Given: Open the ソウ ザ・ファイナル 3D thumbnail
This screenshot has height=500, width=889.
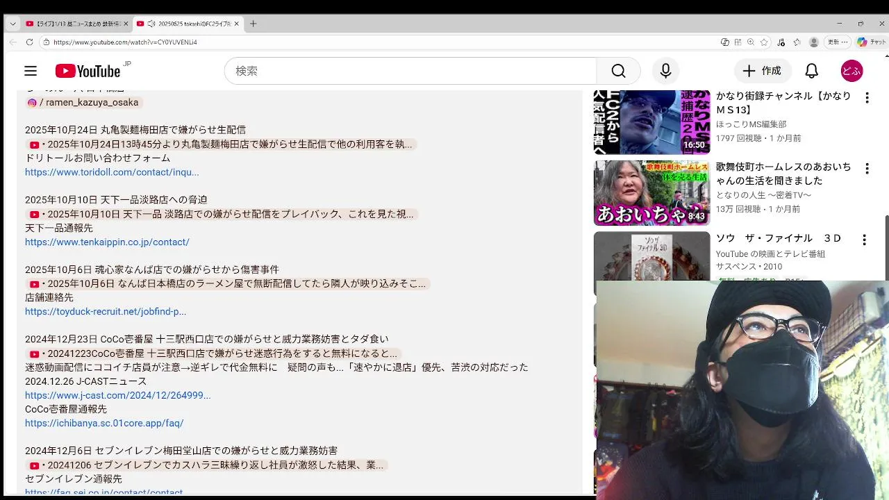Looking at the screenshot, I should (x=651, y=256).
